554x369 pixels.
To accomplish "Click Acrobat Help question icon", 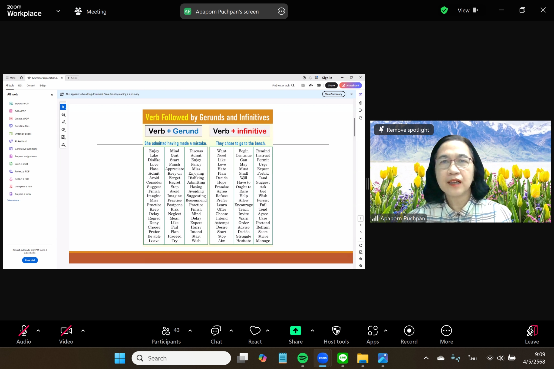I will coord(304,78).
